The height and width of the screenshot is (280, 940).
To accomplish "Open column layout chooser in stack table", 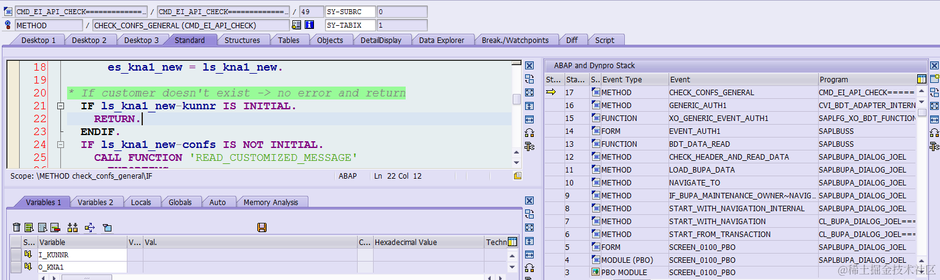I will (922, 79).
